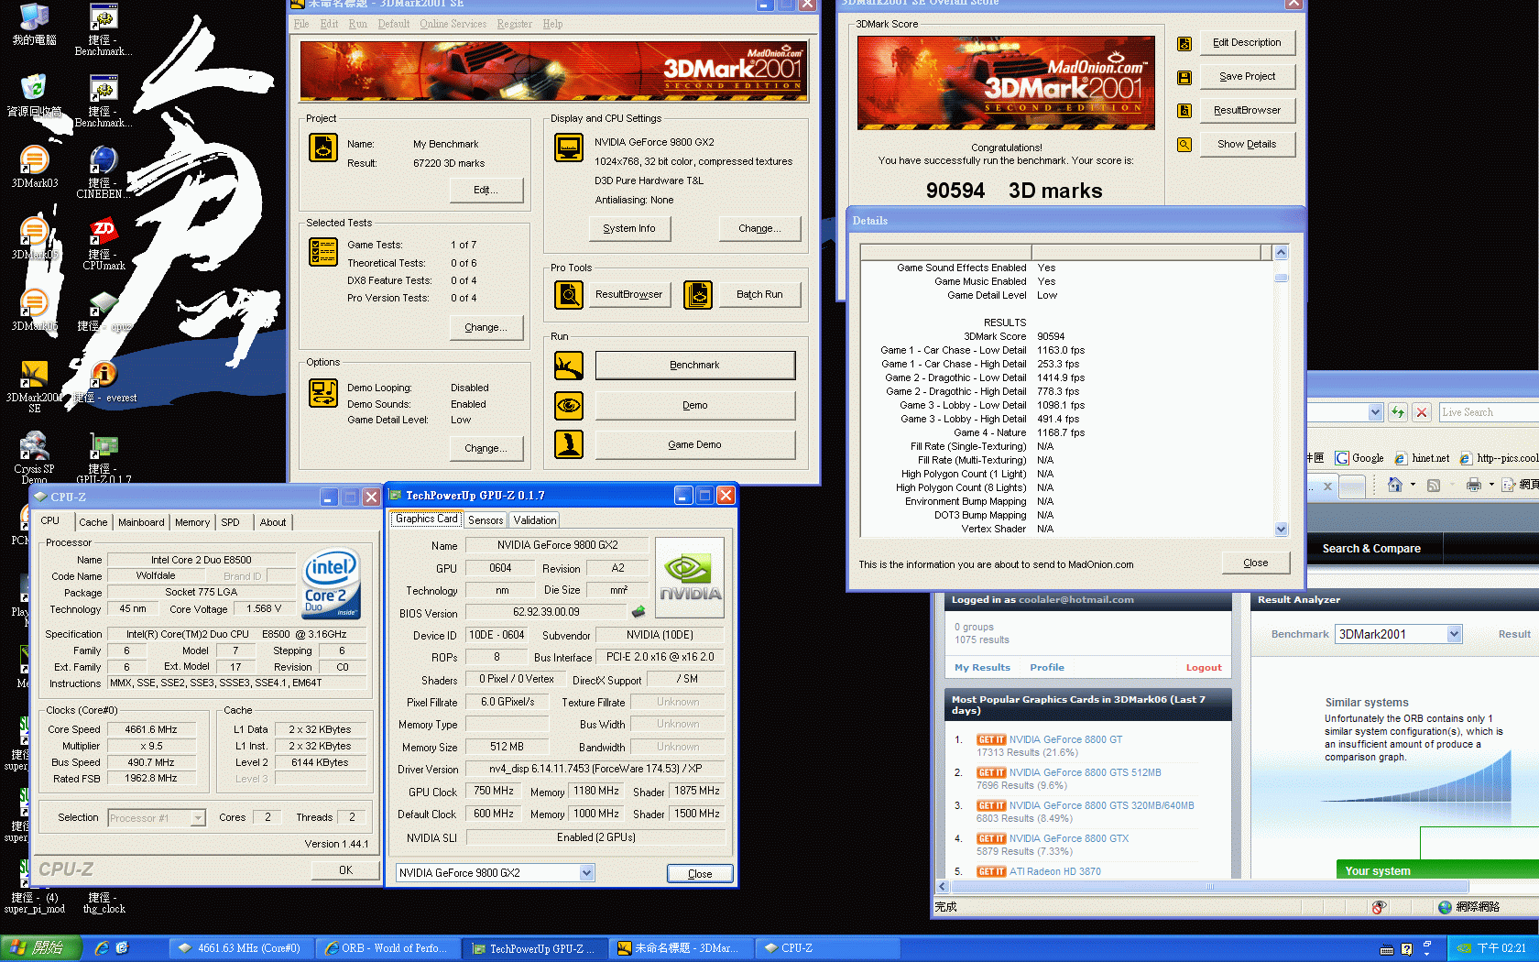Click the My Results link

pos(982,668)
